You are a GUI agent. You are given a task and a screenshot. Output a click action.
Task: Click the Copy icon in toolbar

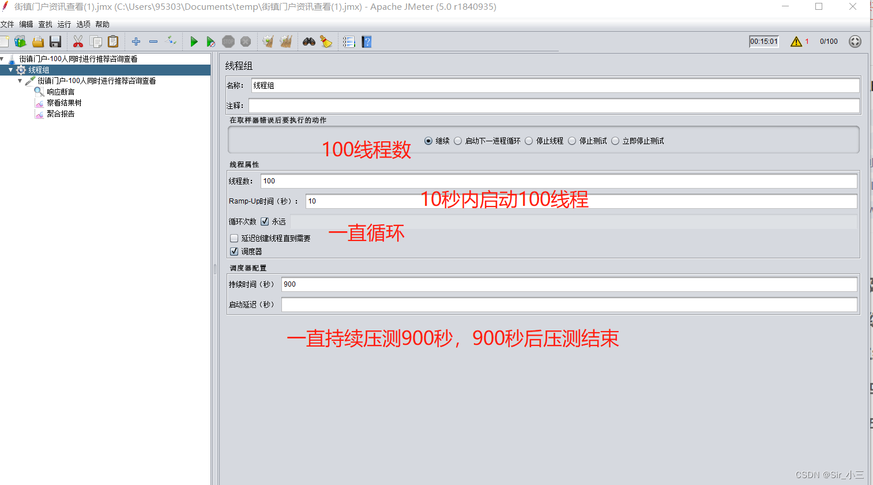(96, 42)
